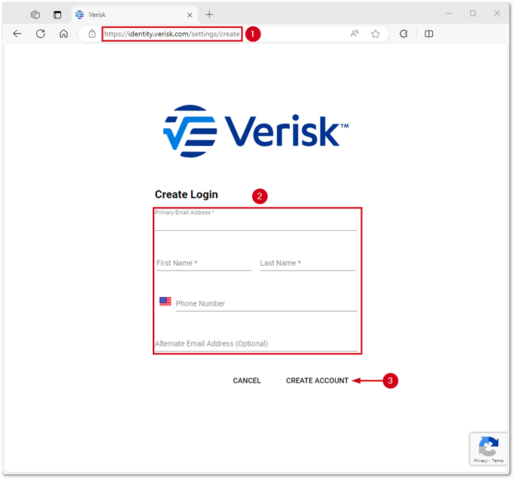Open the workspaces icon in title bar
The height and width of the screenshot is (479, 514).
[x=35, y=14]
